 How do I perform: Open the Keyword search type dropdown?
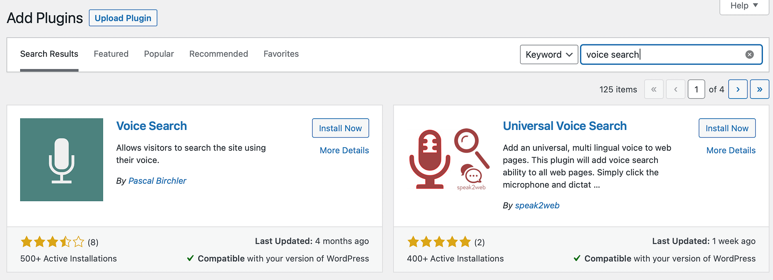coord(549,55)
